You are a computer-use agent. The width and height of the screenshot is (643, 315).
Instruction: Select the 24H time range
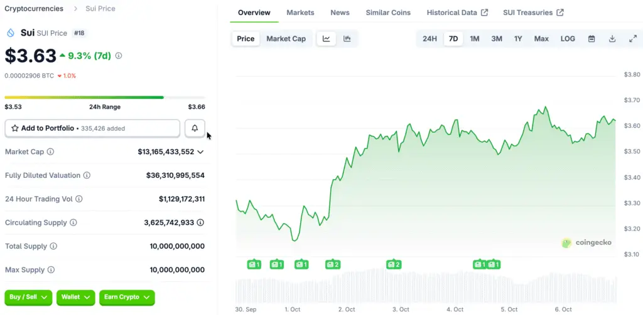[430, 39]
